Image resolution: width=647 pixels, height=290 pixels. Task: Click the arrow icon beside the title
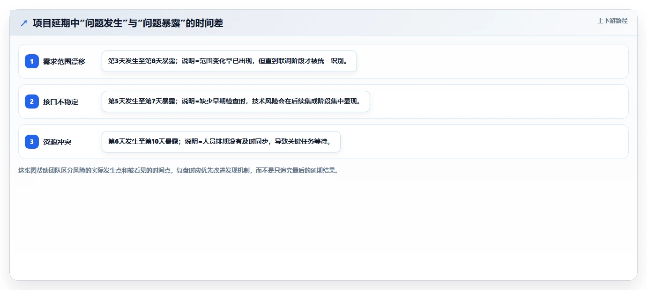tap(24, 23)
